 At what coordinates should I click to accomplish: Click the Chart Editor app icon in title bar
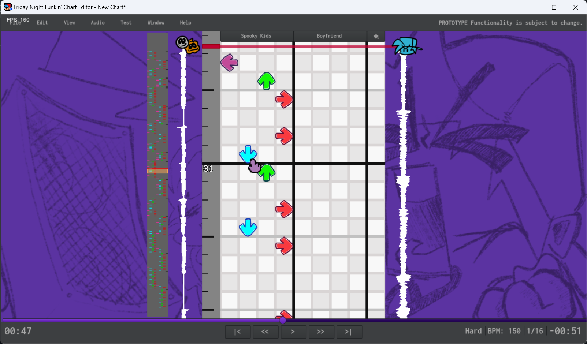(x=8, y=7)
